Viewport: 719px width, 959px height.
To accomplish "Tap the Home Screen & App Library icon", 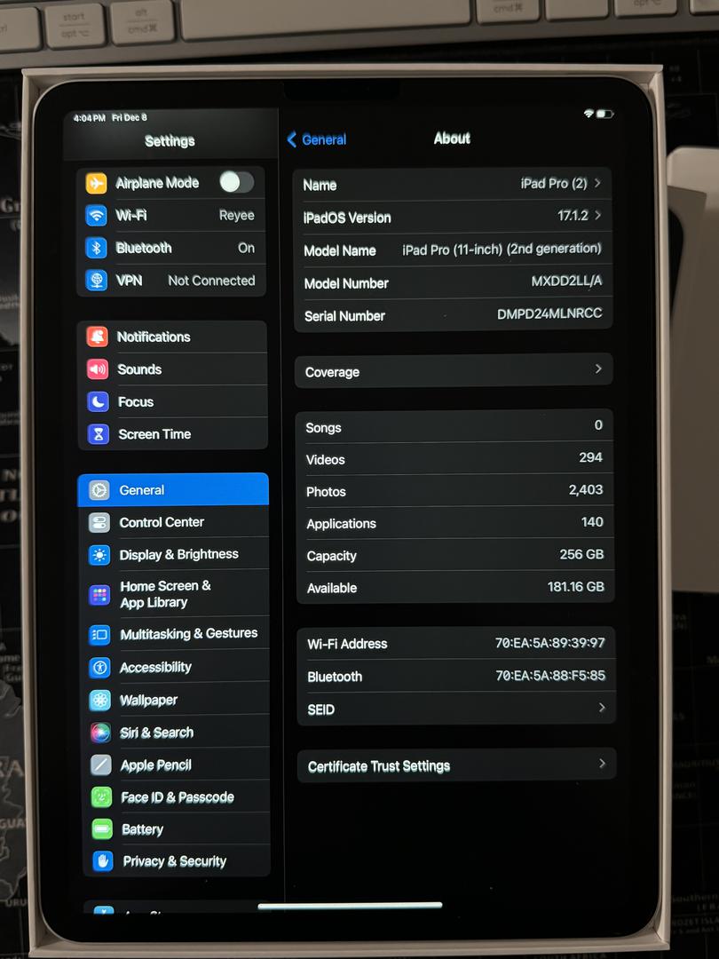I will point(99,594).
